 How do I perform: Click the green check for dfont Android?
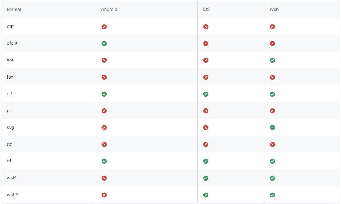104,43
